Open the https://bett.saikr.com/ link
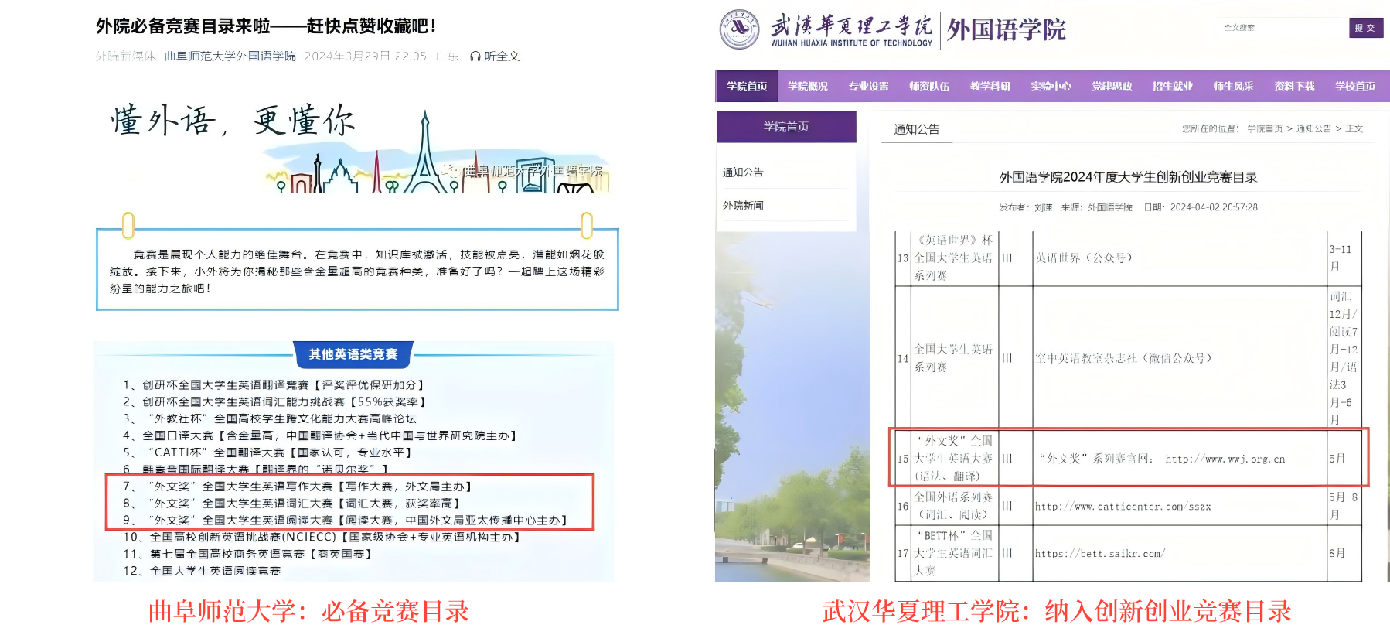 pos(1100,554)
